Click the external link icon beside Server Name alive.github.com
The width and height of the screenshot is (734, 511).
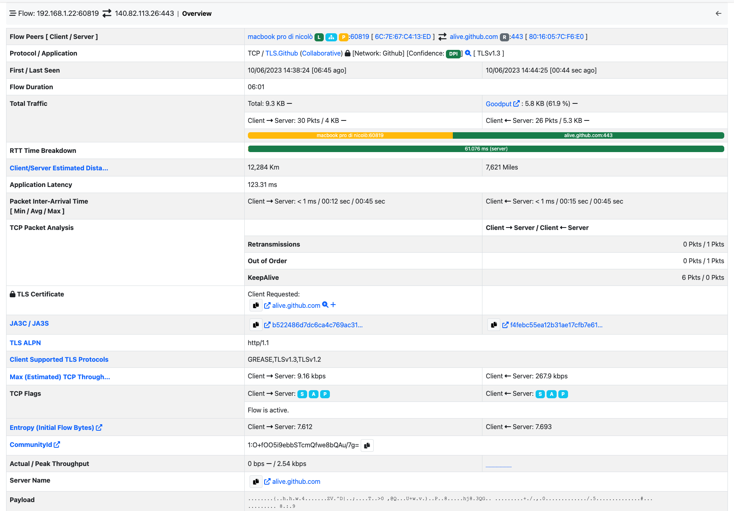point(267,481)
